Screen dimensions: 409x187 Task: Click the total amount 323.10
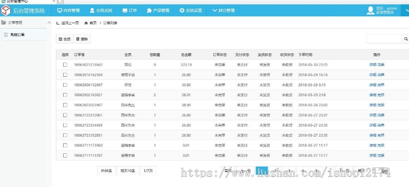[186, 64]
